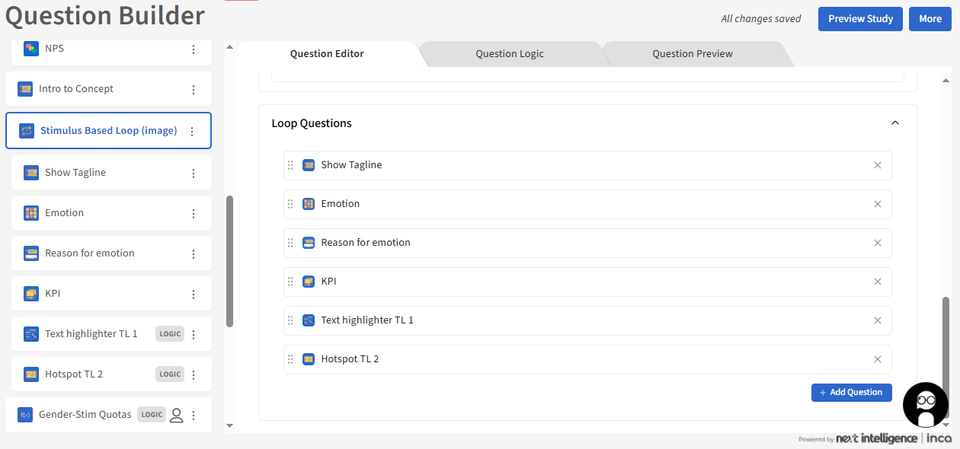Remove Hotspot TL 2 from loop
The width and height of the screenshot is (960, 449).
pos(877,359)
